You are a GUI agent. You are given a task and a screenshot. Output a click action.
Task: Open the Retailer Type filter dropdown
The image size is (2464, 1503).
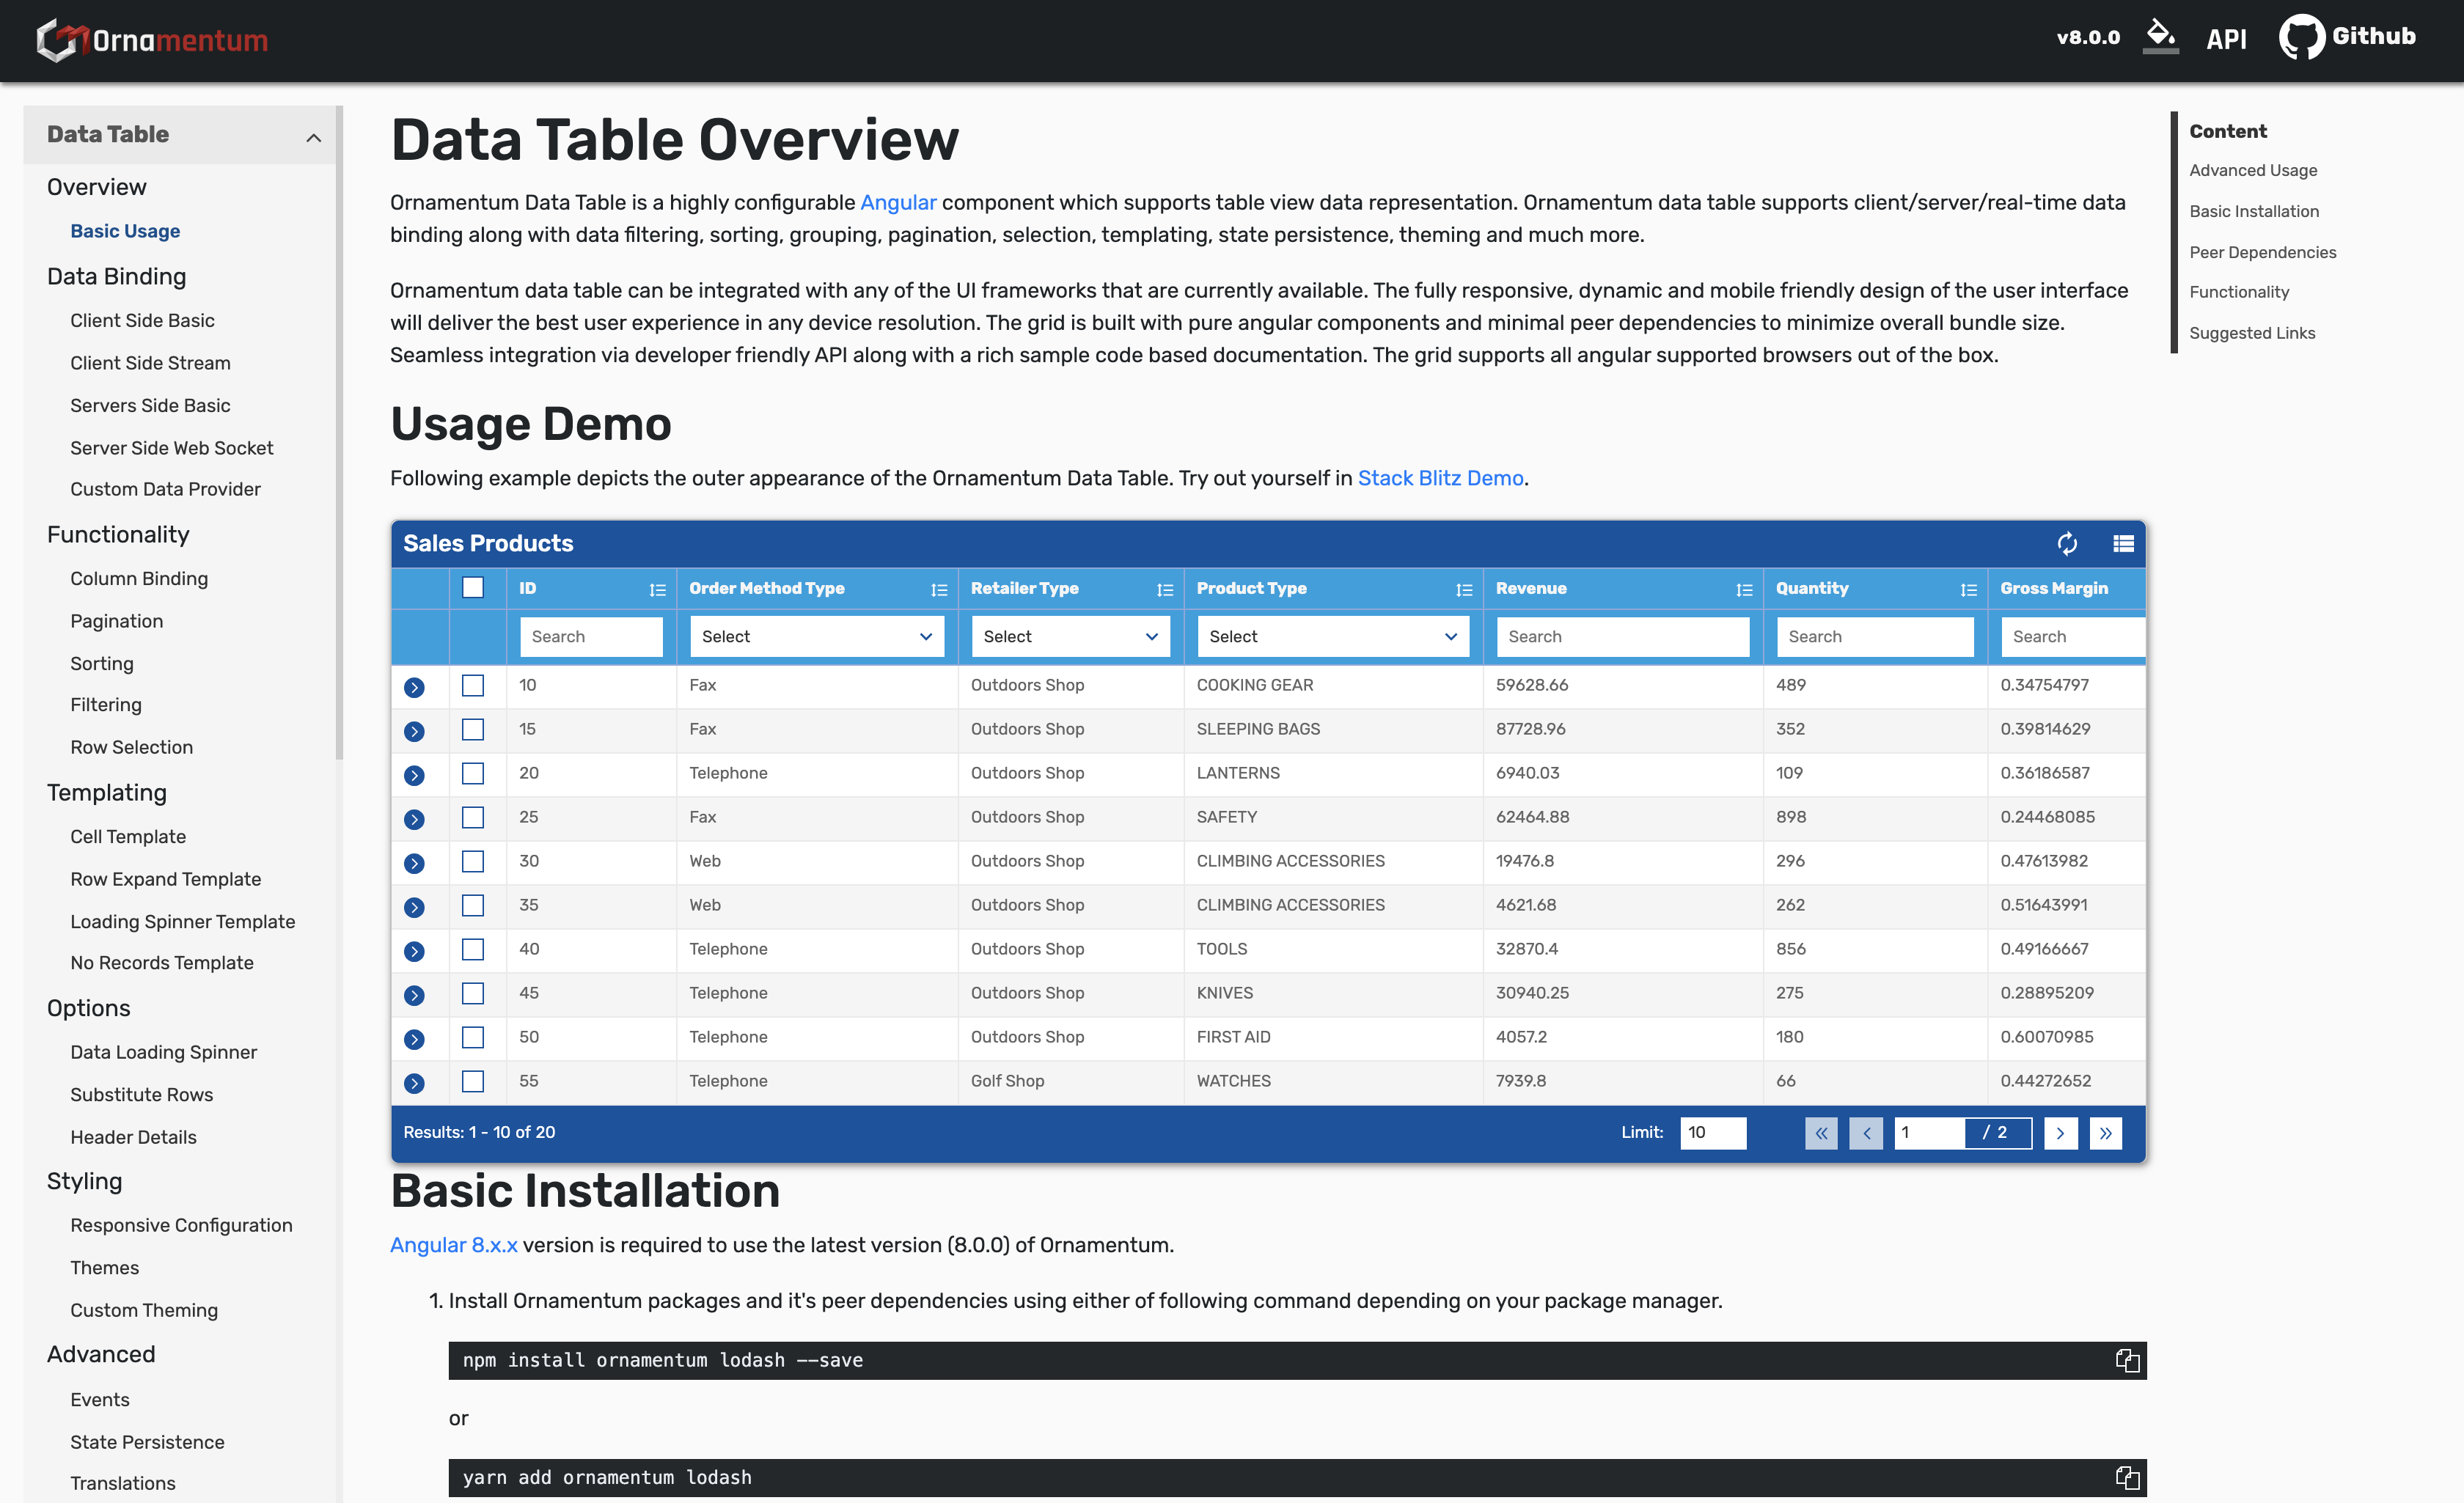[x=1070, y=637]
